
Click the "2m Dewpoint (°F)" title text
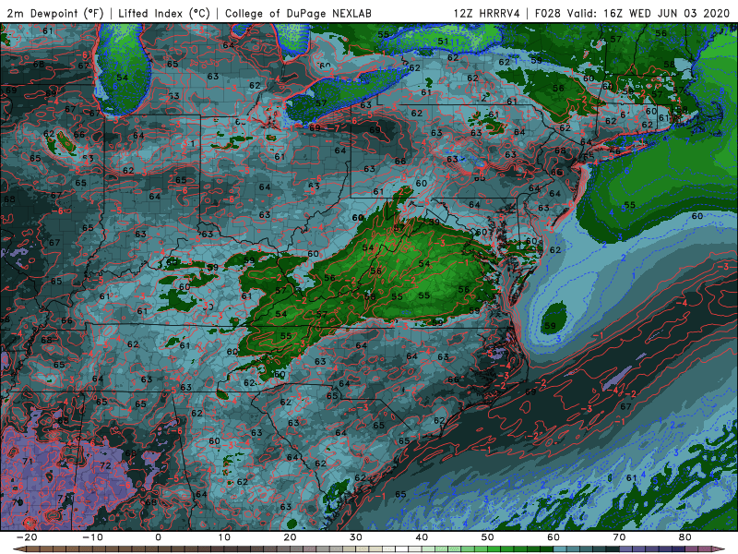click(x=54, y=13)
